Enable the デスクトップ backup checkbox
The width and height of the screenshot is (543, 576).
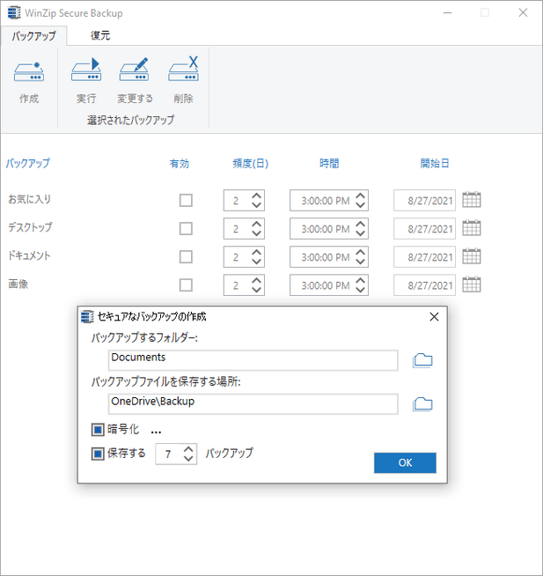pyautogui.click(x=186, y=229)
